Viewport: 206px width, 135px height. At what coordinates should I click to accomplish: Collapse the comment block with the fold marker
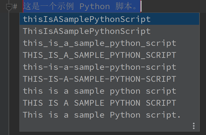9,7
